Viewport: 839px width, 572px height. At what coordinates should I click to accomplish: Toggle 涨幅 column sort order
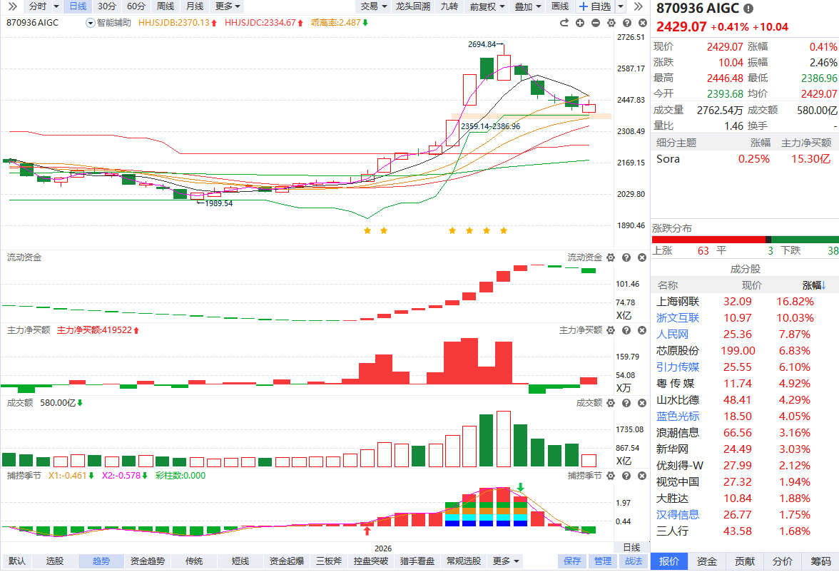coord(814,285)
